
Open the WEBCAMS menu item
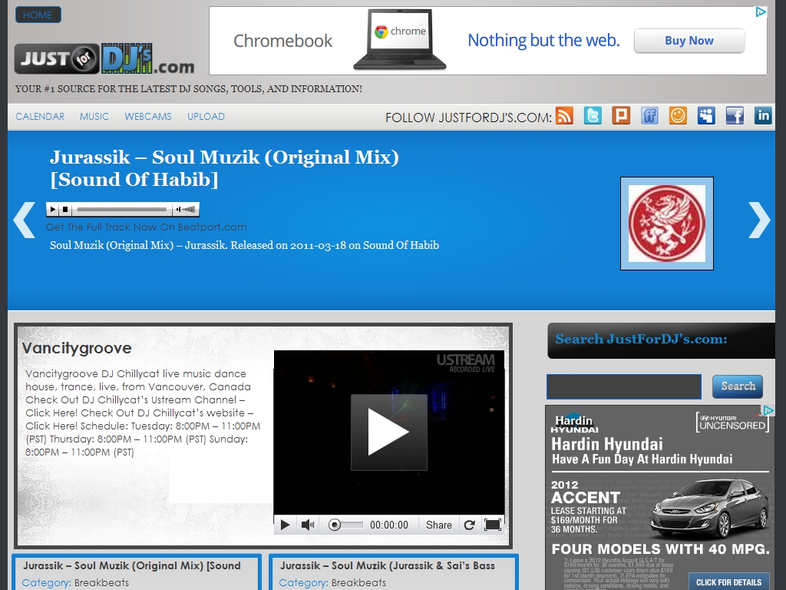[x=148, y=117]
